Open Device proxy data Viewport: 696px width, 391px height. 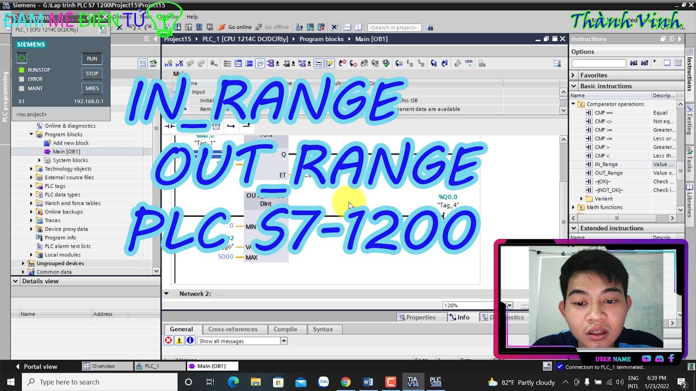click(66, 229)
